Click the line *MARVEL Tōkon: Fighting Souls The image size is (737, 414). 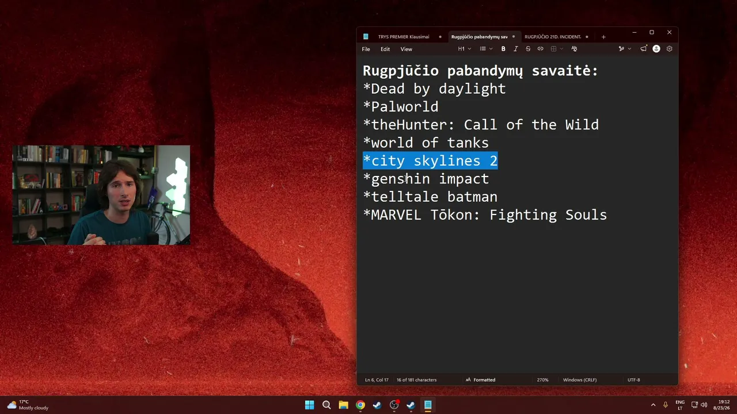(x=485, y=215)
